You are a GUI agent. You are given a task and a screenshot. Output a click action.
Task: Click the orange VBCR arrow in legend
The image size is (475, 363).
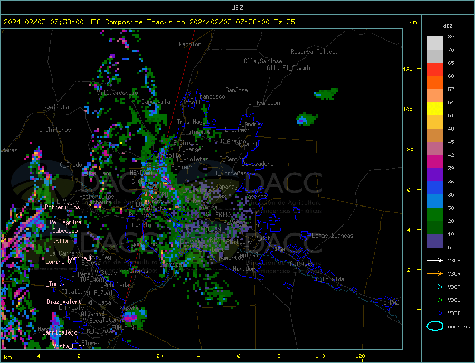(x=435, y=274)
